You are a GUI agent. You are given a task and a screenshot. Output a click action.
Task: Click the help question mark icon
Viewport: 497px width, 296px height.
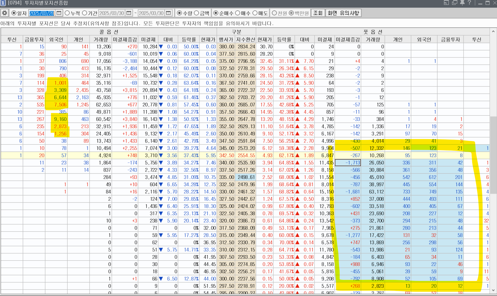(x=470, y=3)
